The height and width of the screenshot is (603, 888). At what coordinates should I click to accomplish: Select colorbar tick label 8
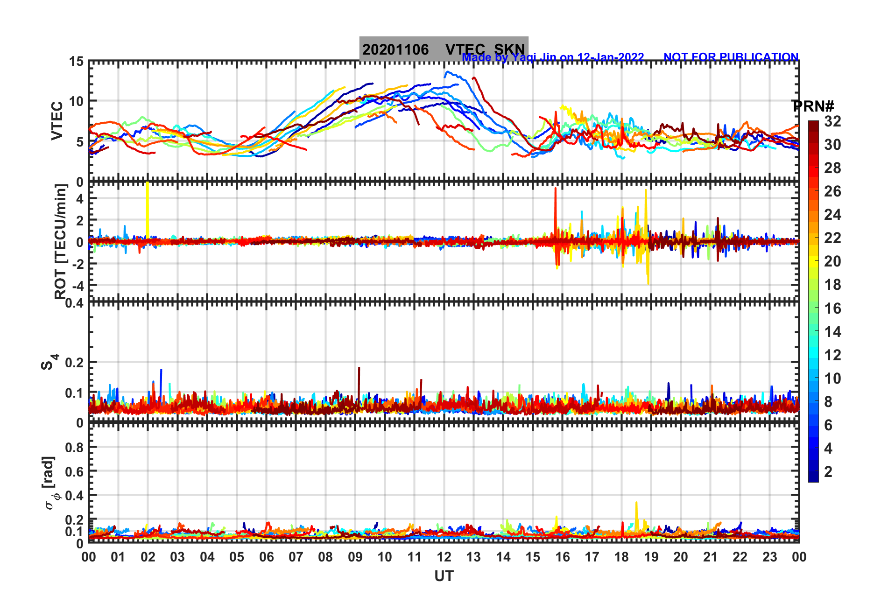(x=828, y=402)
